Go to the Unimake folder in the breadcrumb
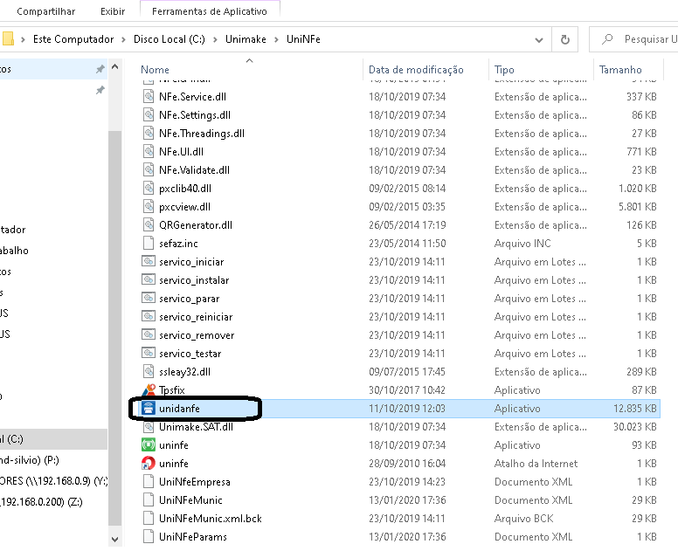678x551 pixels. (x=246, y=39)
